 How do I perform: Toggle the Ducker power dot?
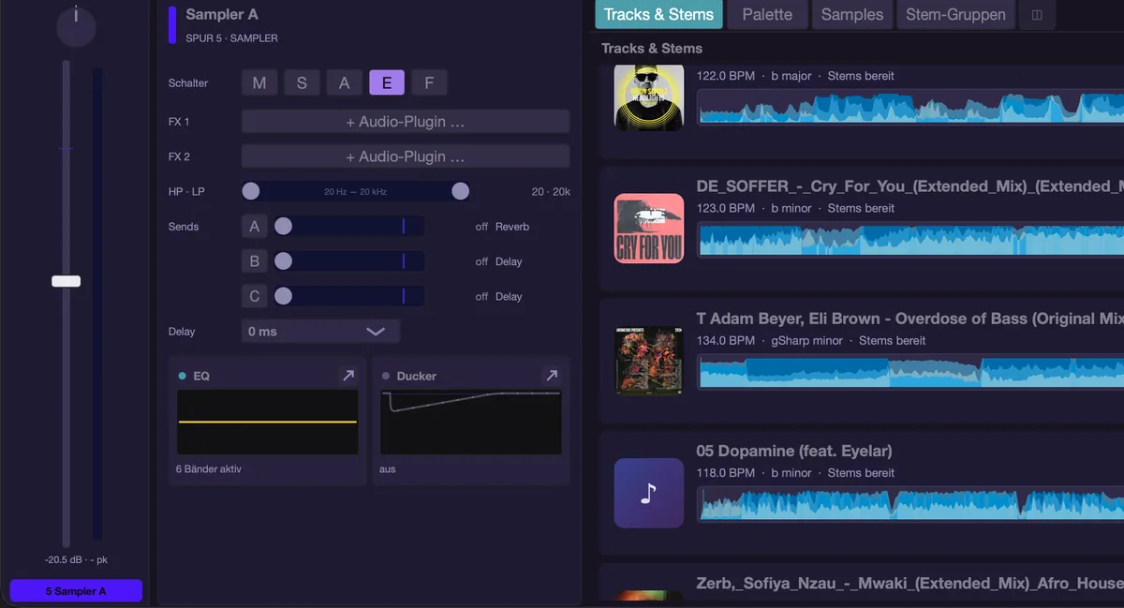[386, 376]
